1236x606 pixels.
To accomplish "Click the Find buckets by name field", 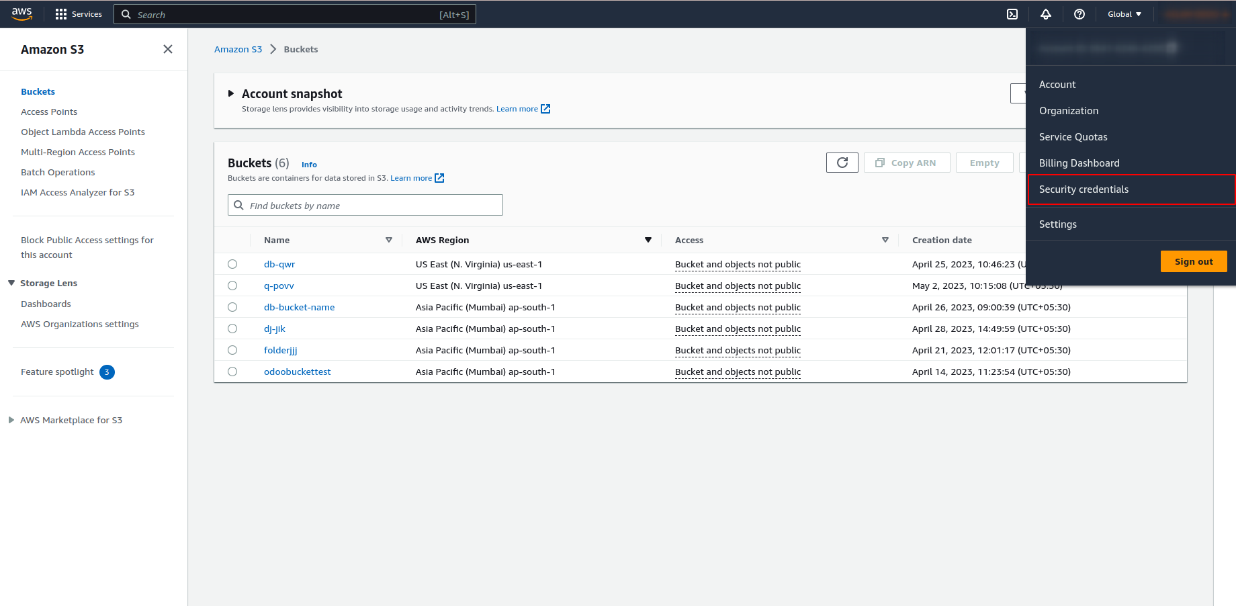I will point(373,206).
